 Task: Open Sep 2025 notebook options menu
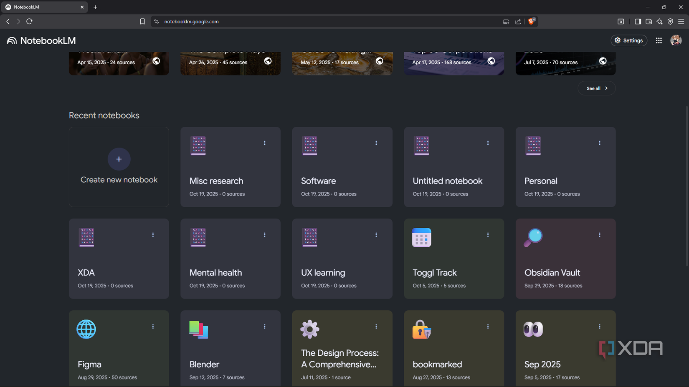point(600,327)
